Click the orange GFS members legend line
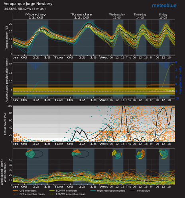The height and width of the screenshot is (198, 185). (15, 191)
